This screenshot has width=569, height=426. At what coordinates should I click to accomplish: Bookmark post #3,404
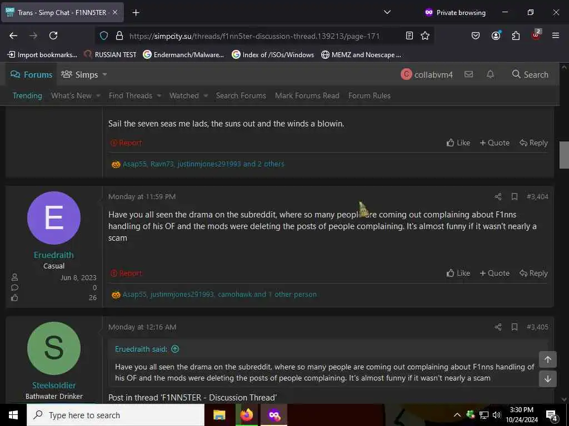[x=514, y=197]
